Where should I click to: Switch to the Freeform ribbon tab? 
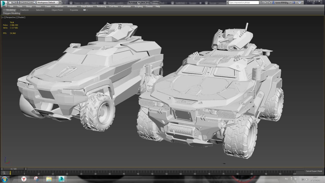coord(25,10)
